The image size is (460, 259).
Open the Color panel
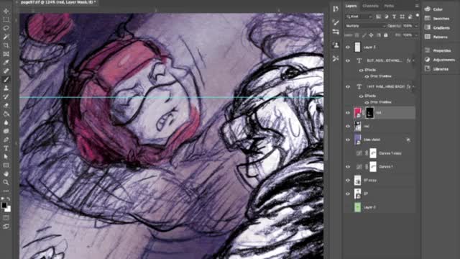[x=433, y=9]
